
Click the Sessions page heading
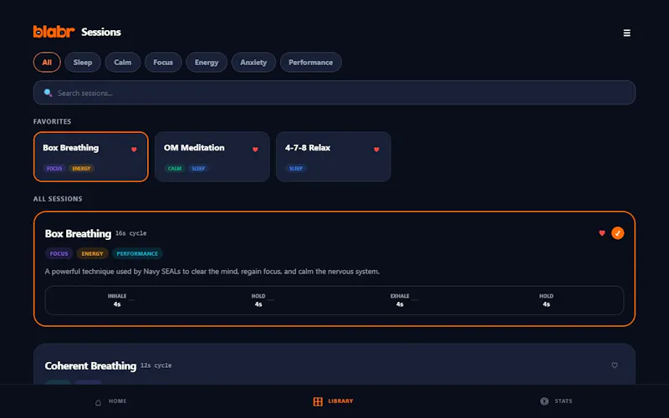[101, 32]
